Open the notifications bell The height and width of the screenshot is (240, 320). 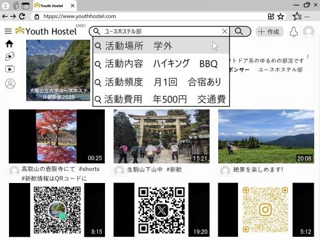point(294,32)
